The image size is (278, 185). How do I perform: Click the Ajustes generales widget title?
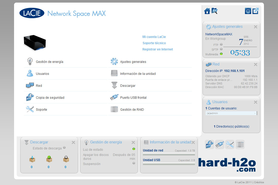227,27
